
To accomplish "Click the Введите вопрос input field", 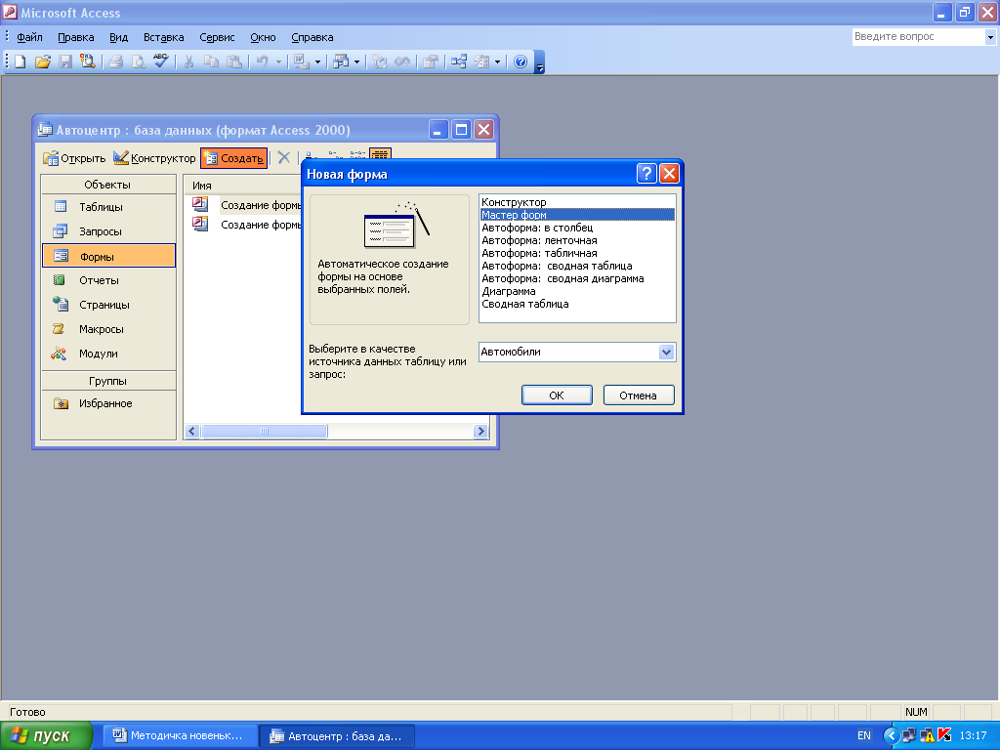I will (x=918, y=37).
